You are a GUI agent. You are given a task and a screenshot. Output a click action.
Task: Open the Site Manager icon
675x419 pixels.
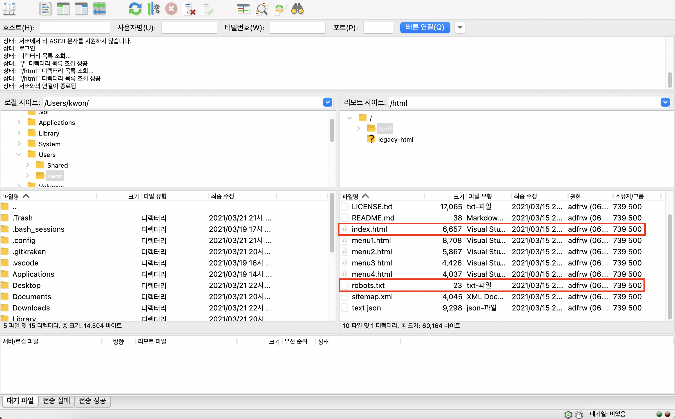pos(9,9)
